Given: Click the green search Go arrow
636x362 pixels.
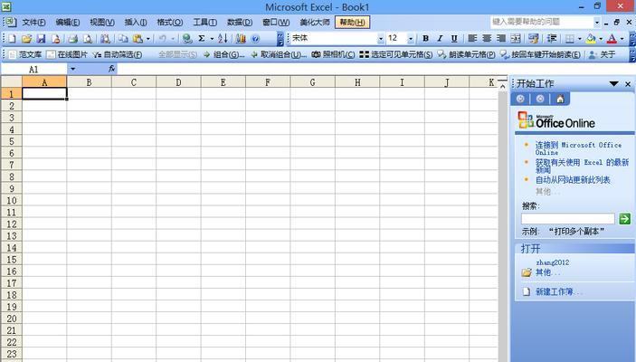Looking at the screenshot, I should coord(624,219).
